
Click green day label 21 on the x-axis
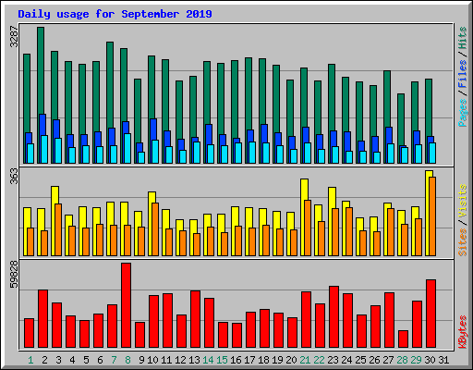coord(305,360)
